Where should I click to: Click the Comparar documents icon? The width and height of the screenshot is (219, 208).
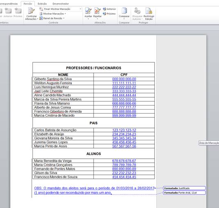(x=124, y=11)
